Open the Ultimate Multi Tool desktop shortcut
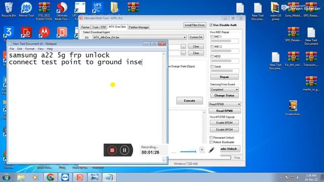The image size is (324, 182). 62,11
